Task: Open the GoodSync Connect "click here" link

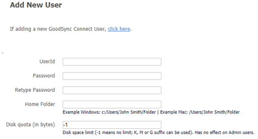Action: point(119,29)
